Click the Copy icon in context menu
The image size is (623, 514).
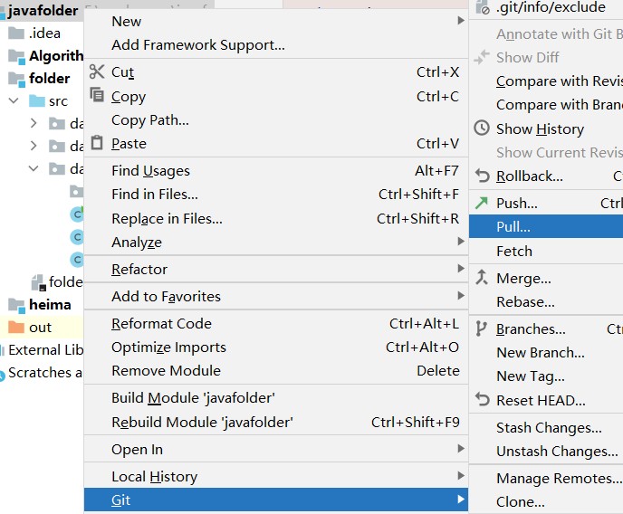(98, 96)
